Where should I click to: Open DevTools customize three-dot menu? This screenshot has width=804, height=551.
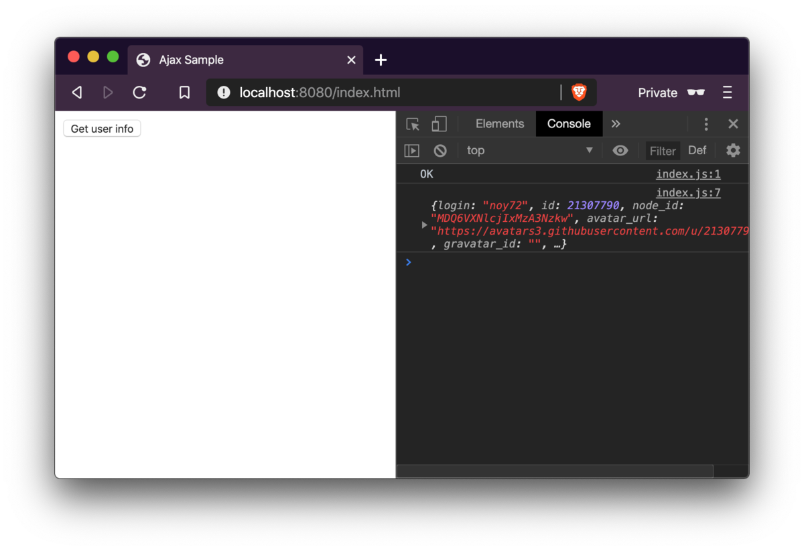click(706, 124)
